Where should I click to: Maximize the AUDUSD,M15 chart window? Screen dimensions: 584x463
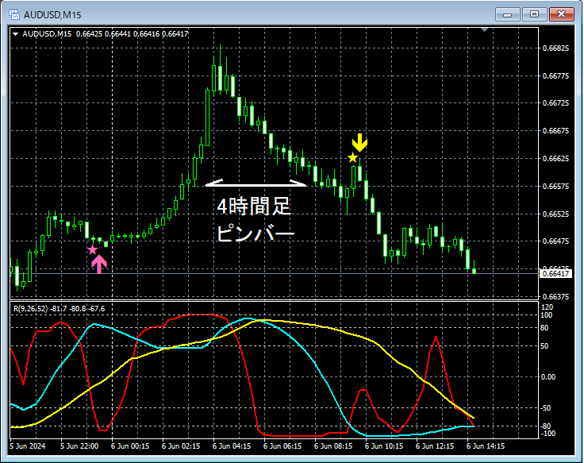534,14
